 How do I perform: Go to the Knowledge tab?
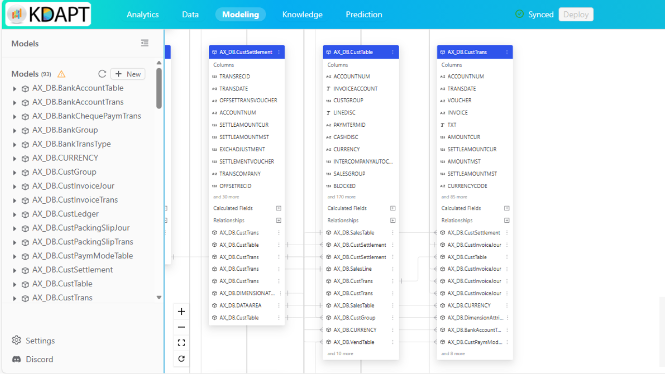302,15
